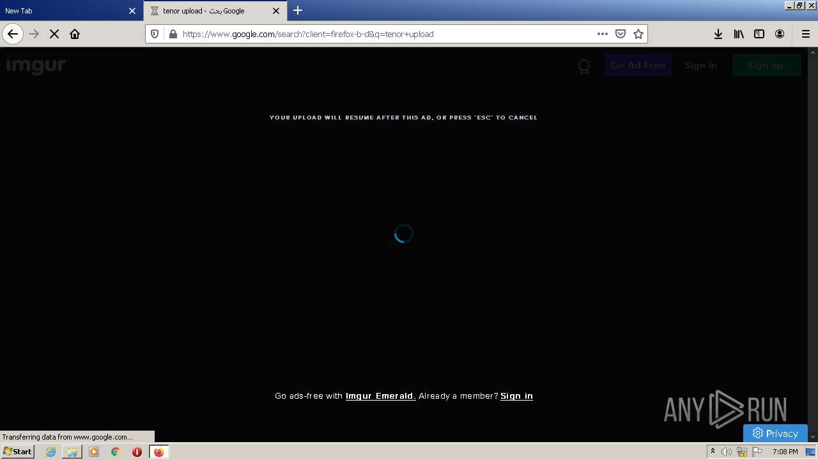Open page actions three-dot menu
Image resolution: width=818 pixels, height=460 pixels.
603,34
